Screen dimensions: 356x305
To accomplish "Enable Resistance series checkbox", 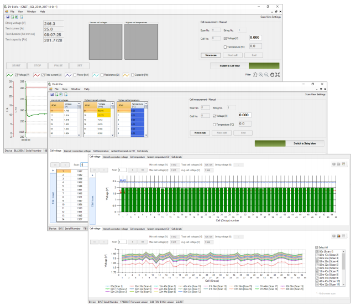I will [102, 75].
